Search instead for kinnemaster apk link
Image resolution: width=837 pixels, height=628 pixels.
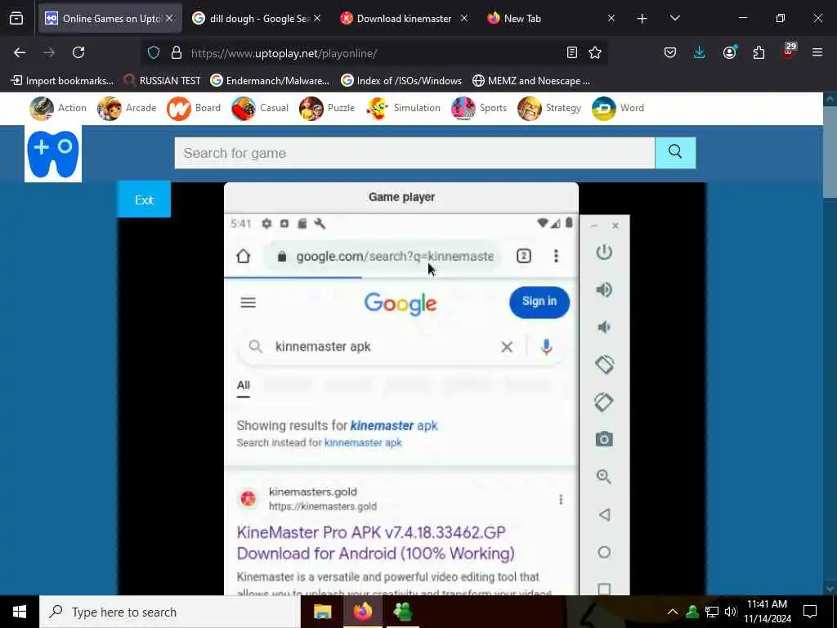click(x=363, y=442)
